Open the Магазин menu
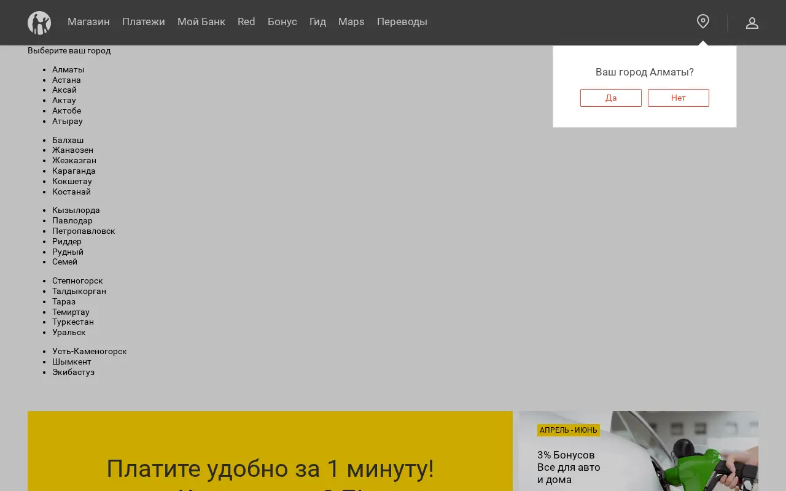 pos(88,22)
